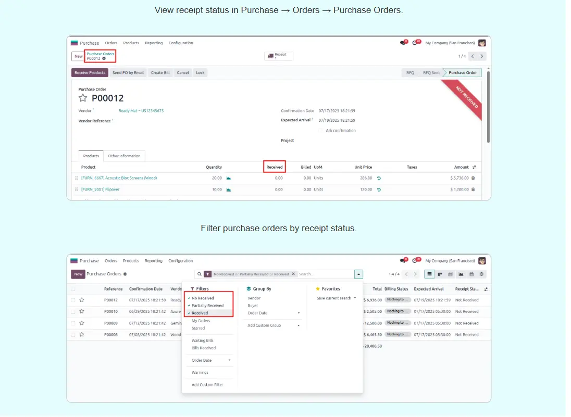The width and height of the screenshot is (571, 417).
Task: Click the Search input field
Action: [x=325, y=274]
